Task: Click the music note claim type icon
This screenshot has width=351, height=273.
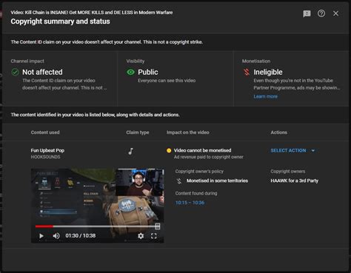Action: [131, 151]
